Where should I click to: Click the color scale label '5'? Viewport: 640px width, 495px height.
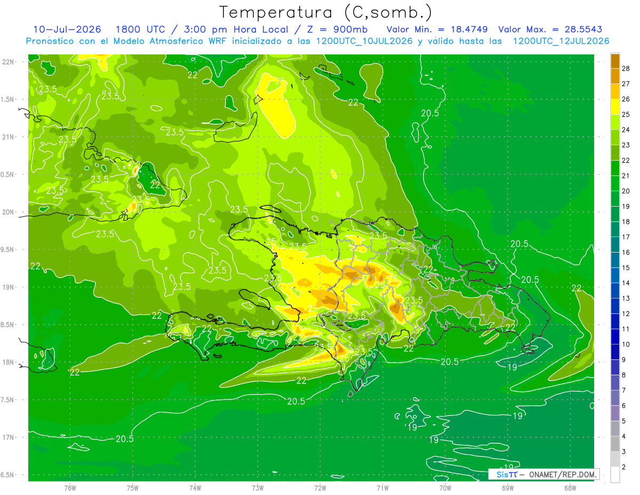click(x=624, y=421)
